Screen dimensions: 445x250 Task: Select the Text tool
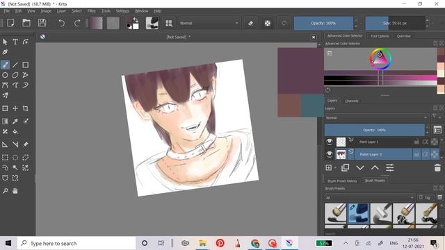[15, 42]
